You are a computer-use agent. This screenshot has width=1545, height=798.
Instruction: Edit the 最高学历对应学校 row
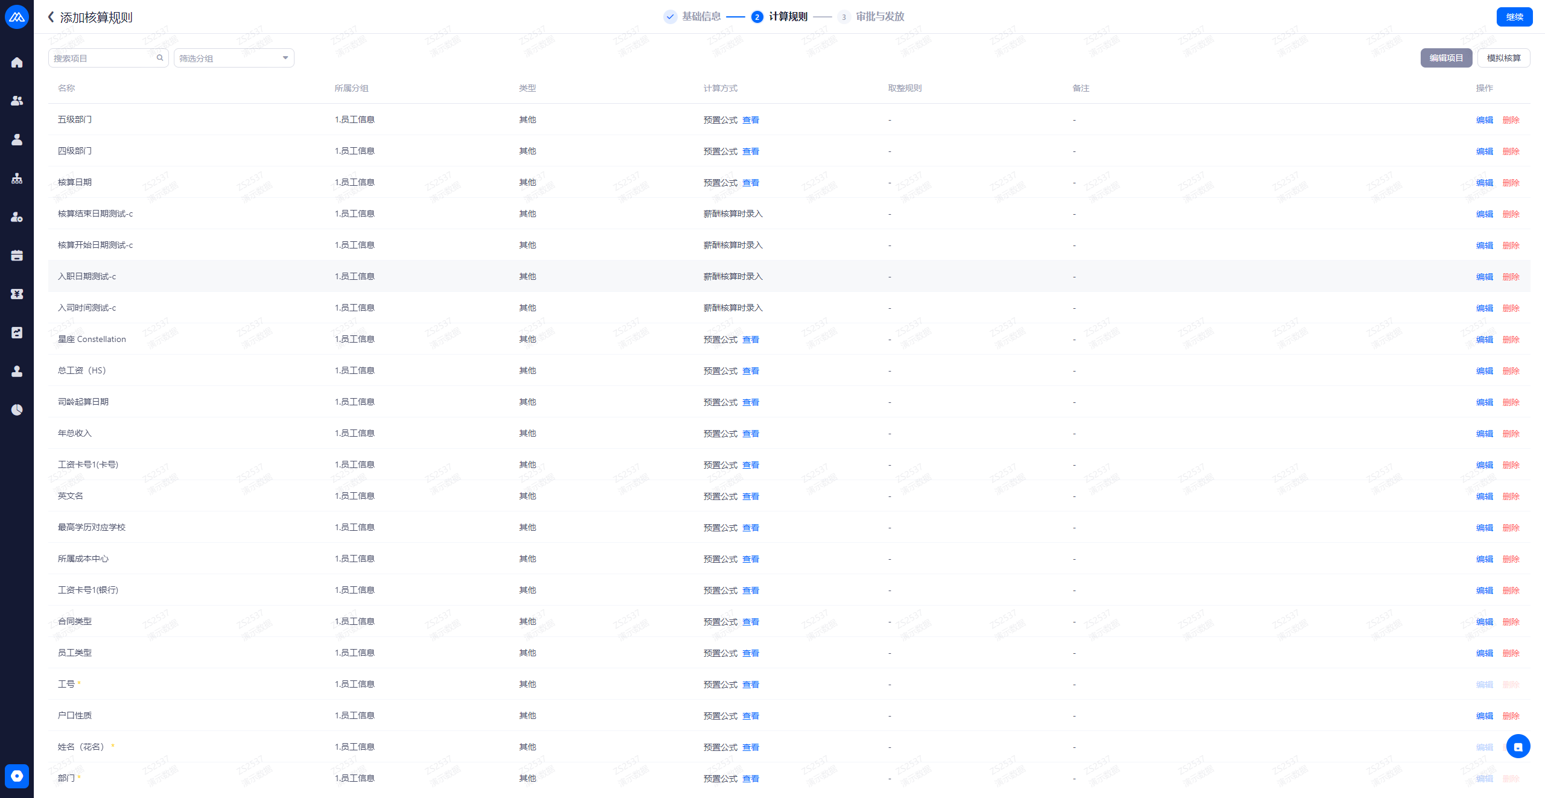1484,528
